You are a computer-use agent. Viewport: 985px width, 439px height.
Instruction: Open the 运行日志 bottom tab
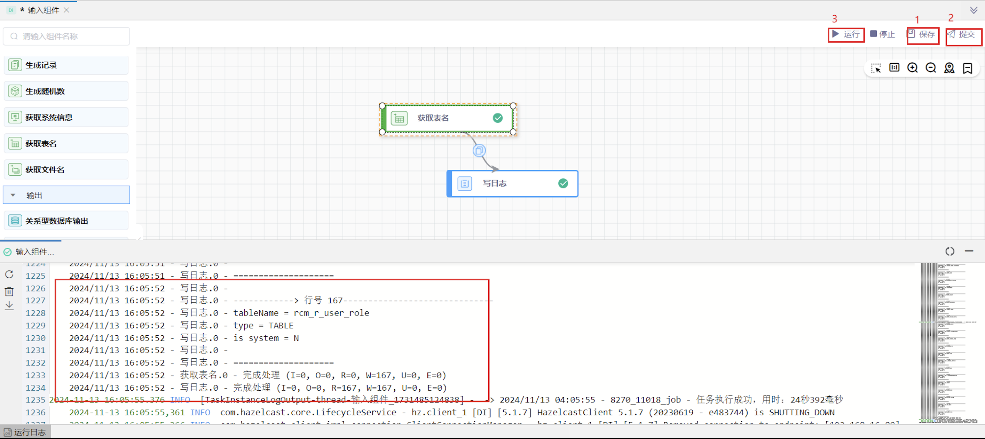pos(25,432)
